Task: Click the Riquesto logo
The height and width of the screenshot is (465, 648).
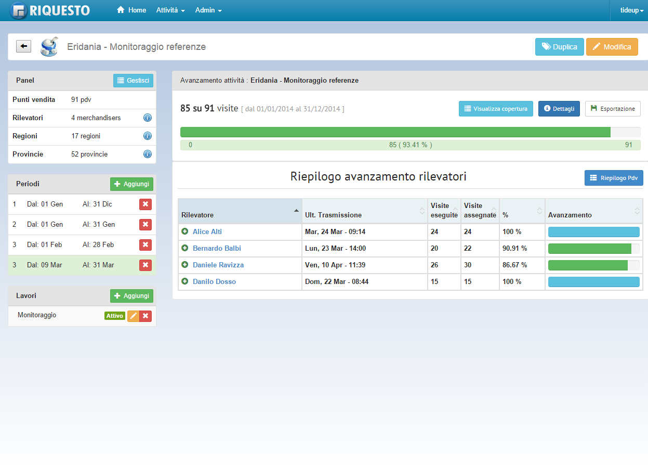Action: 50,10
